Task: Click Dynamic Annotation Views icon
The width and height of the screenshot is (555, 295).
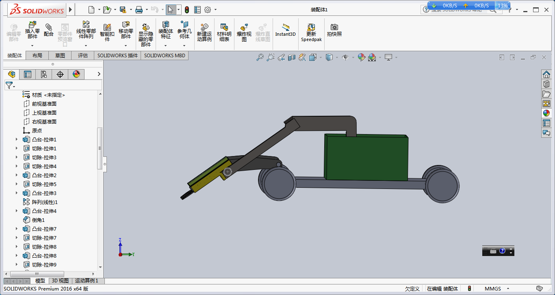Action: 302,58
